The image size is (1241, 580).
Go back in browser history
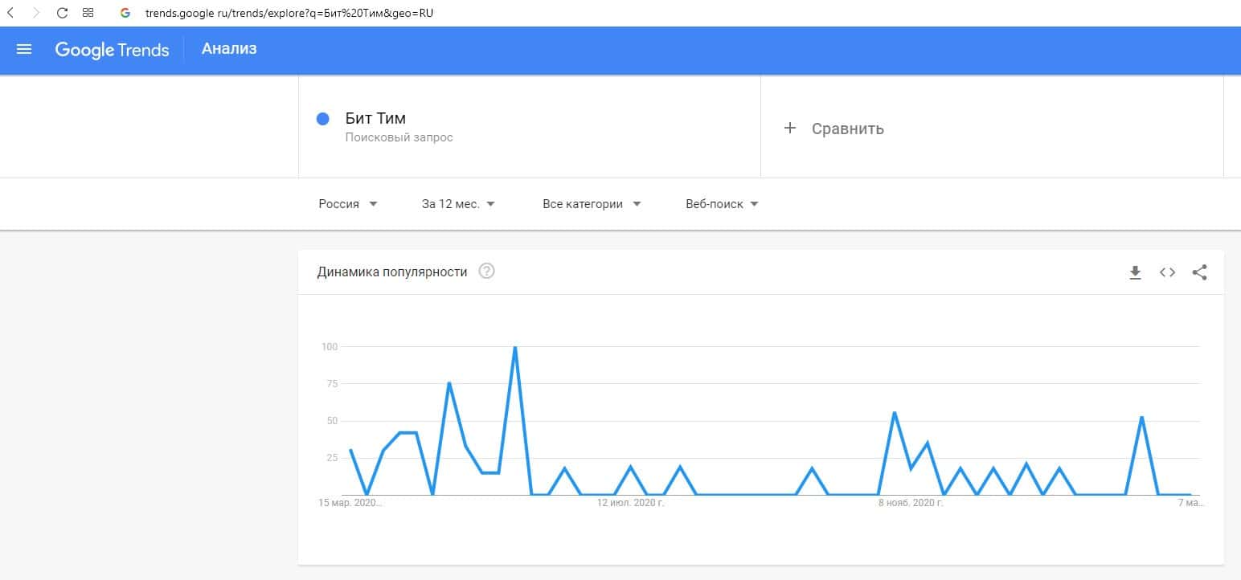click(10, 13)
